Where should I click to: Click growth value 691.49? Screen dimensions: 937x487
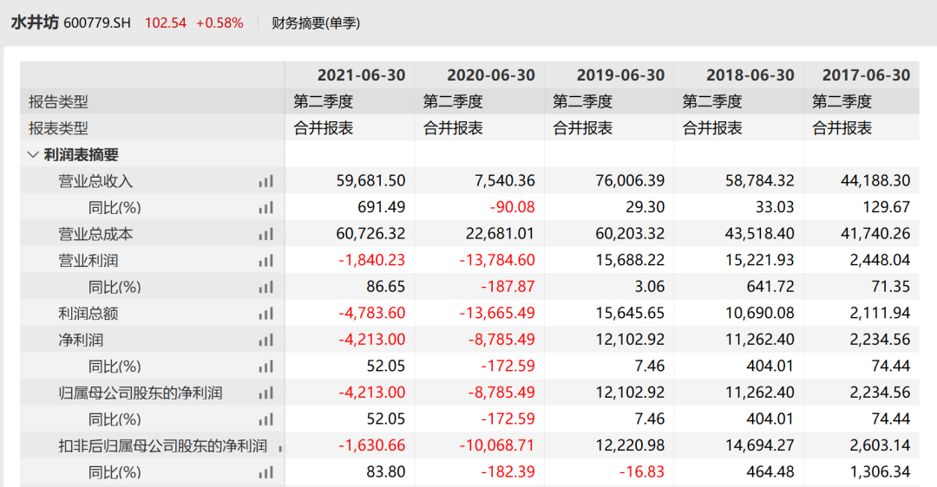(381, 207)
